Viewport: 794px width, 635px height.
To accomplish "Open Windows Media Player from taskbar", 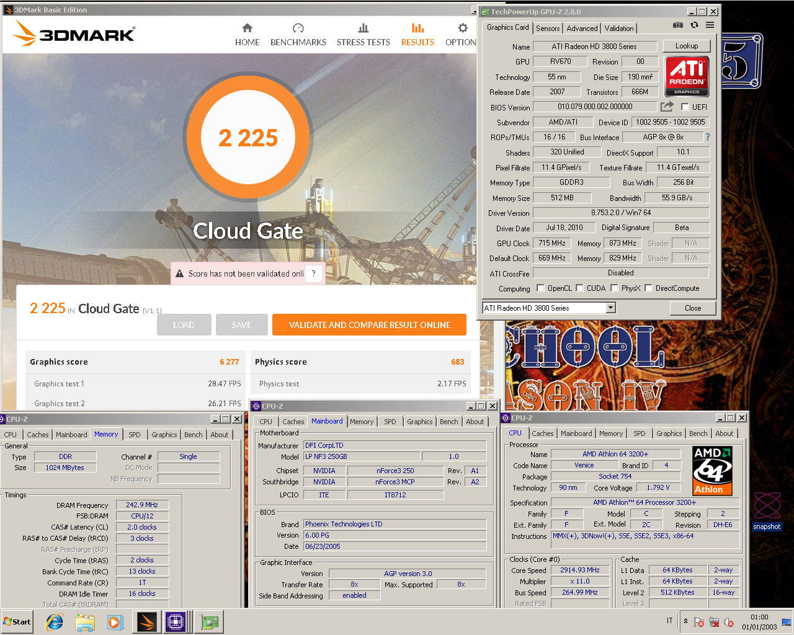I will pos(115,622).
